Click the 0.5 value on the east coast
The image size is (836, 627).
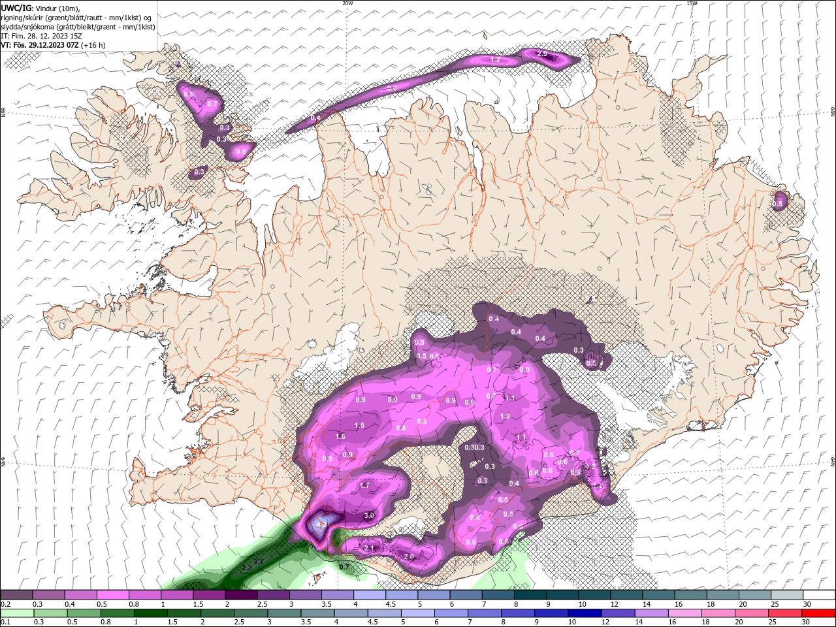click(777, 204)
